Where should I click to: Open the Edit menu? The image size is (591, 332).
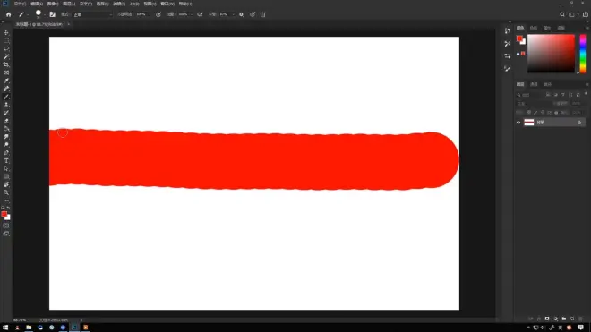click(x=37, y=4)
